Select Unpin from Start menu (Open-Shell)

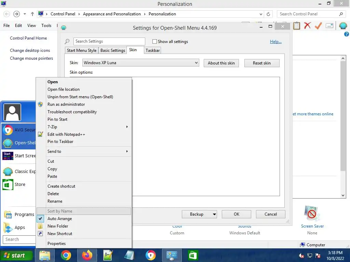point(84,97)
